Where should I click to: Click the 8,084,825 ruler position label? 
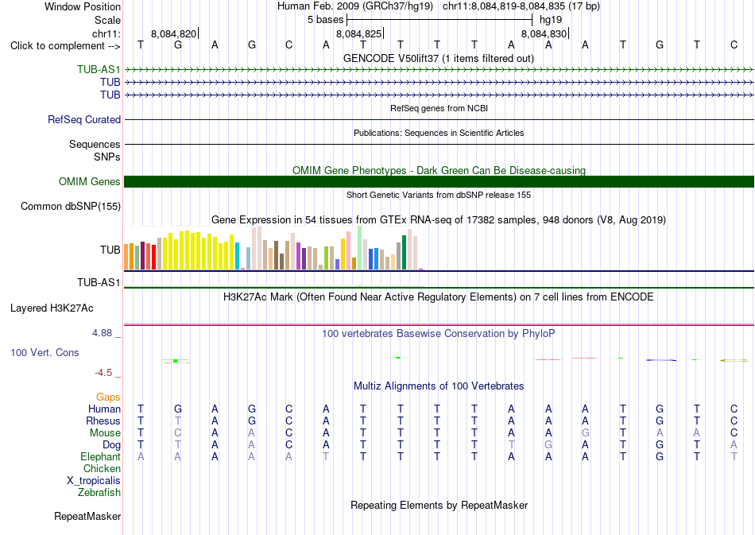pyautogui.click(x=358, y=33)
